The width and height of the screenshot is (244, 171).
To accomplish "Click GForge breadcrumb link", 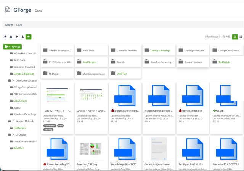I will pyautogui.click(x=9, y=25).
